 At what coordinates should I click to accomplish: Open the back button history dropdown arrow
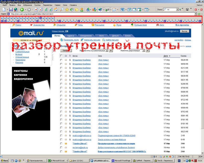coord(25,10)
